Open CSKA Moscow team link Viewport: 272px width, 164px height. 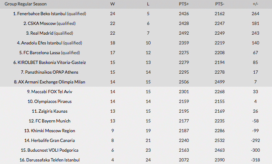[x=42, y=23]
